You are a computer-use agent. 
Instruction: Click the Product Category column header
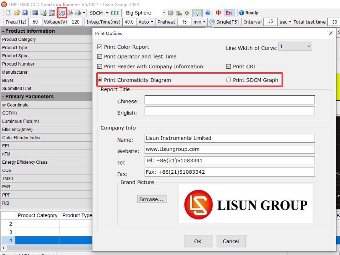coord(37,215)
